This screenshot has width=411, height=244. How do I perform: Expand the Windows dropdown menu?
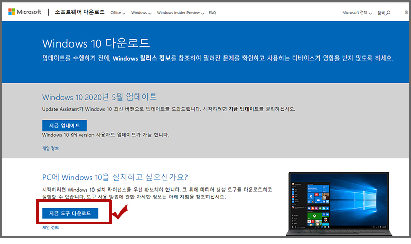[x=141, y=13]
